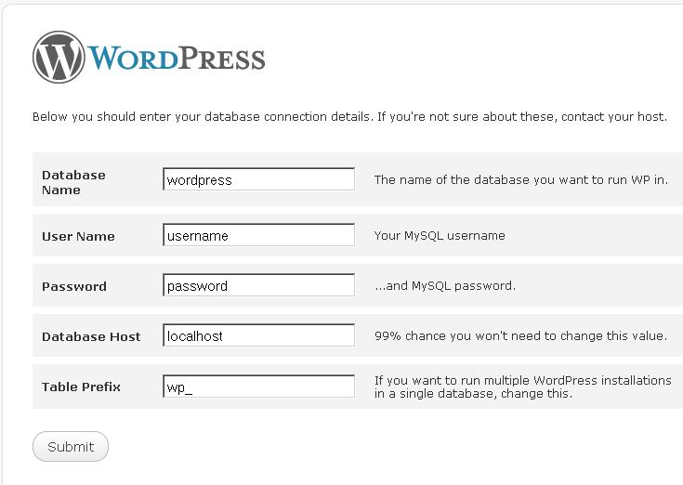Click the WordPress wordmark text in header

[177, 59]
